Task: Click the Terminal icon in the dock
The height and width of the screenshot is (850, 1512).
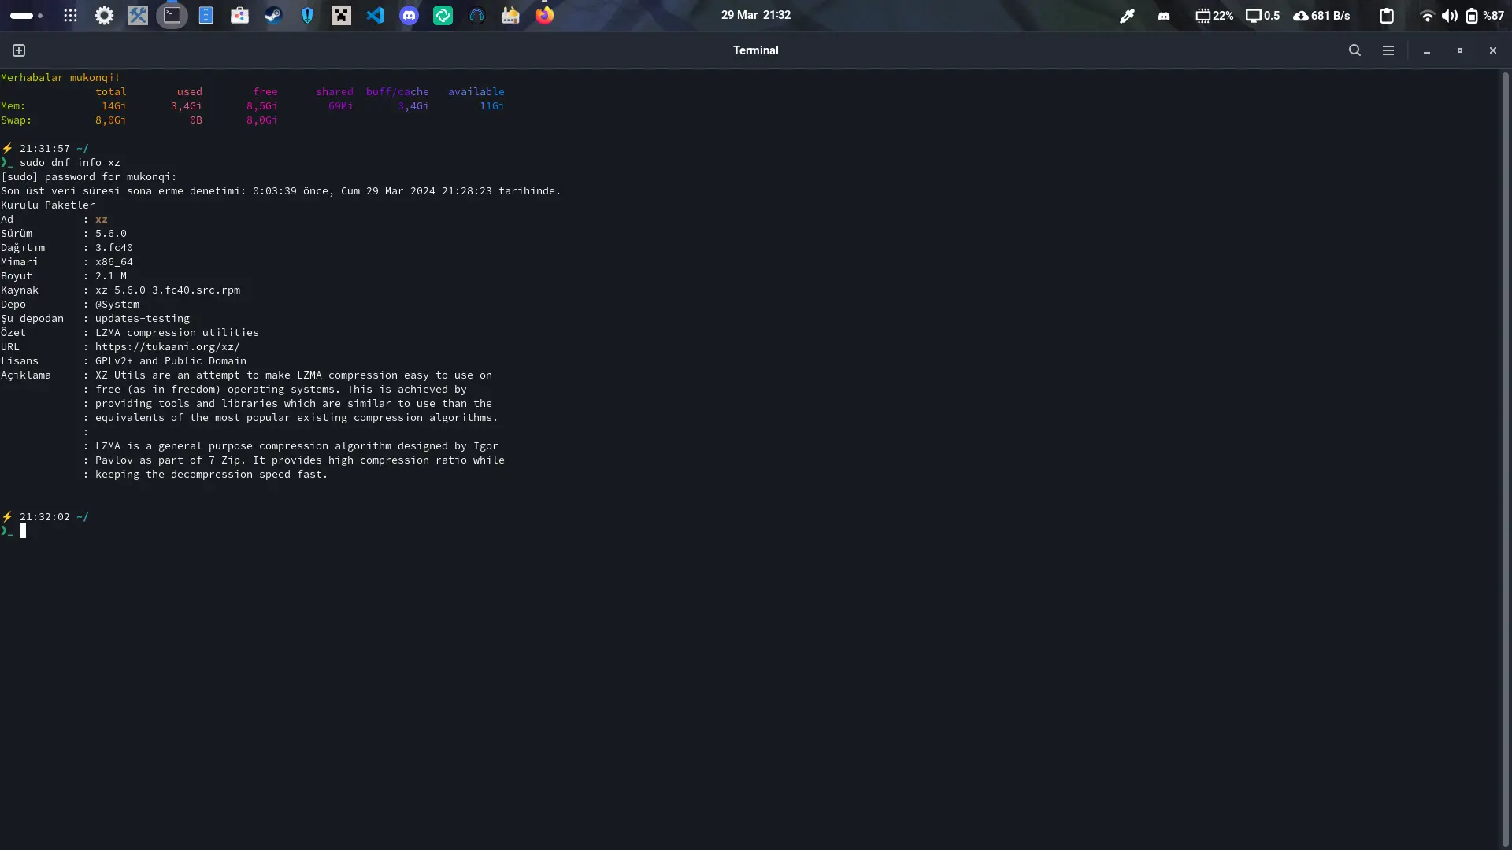Action: coord(172,15)
